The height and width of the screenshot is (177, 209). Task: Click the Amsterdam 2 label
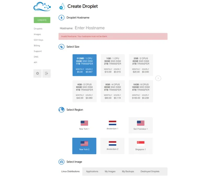click(112, 149)
